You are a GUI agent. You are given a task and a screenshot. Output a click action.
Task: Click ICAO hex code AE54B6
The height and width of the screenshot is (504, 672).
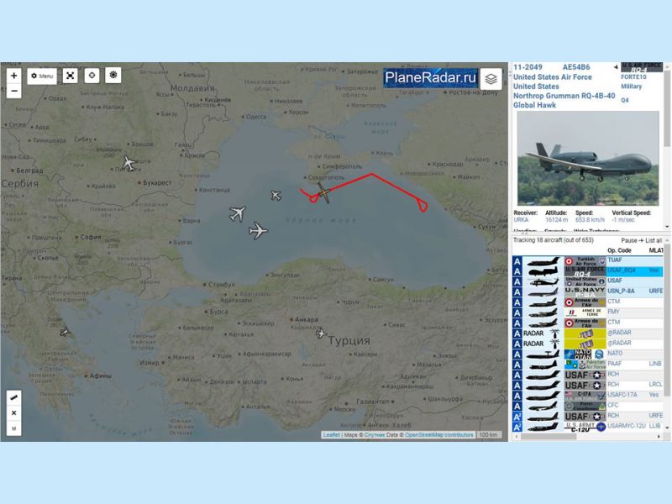pos(576,67)
